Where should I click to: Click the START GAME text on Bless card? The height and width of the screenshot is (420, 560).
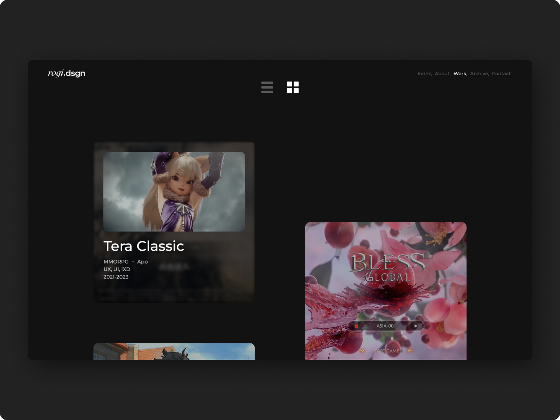[386, 351]
